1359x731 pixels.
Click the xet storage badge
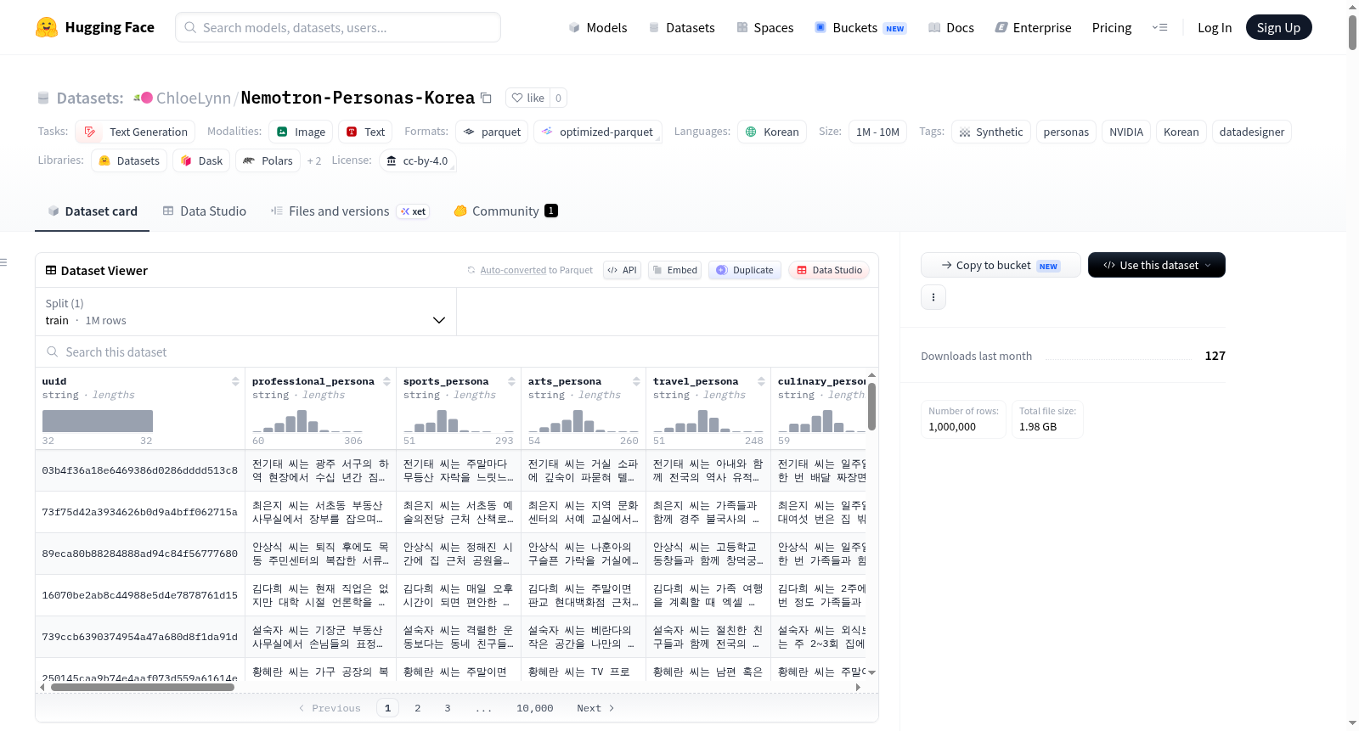tap(414, 211)
